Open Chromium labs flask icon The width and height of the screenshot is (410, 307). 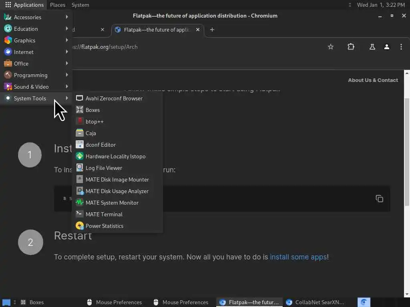click(372, 47)
